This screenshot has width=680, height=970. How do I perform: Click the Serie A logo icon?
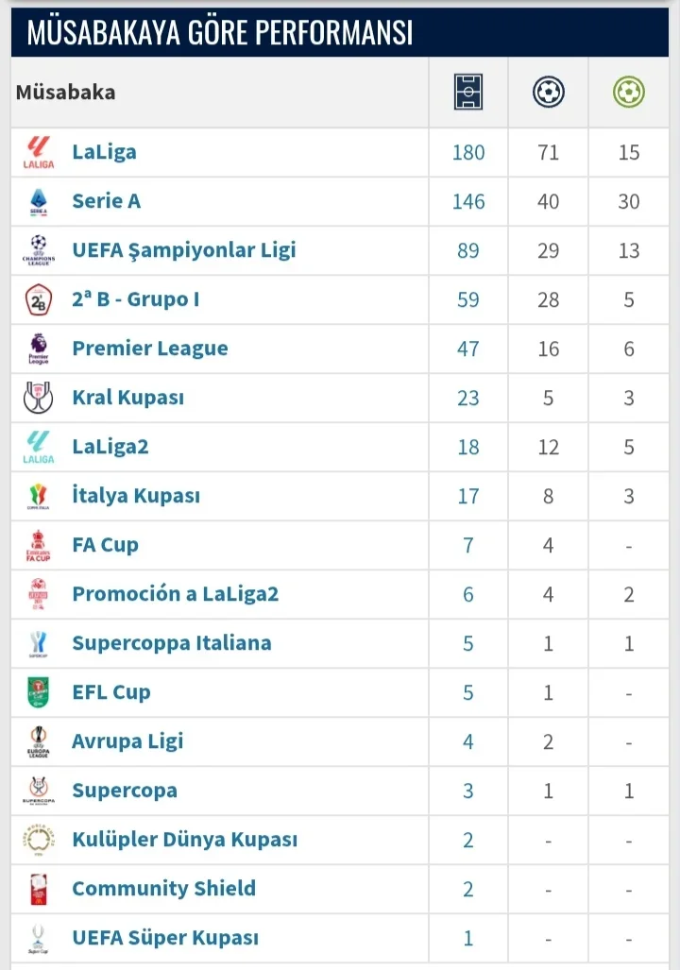[40, 201]
